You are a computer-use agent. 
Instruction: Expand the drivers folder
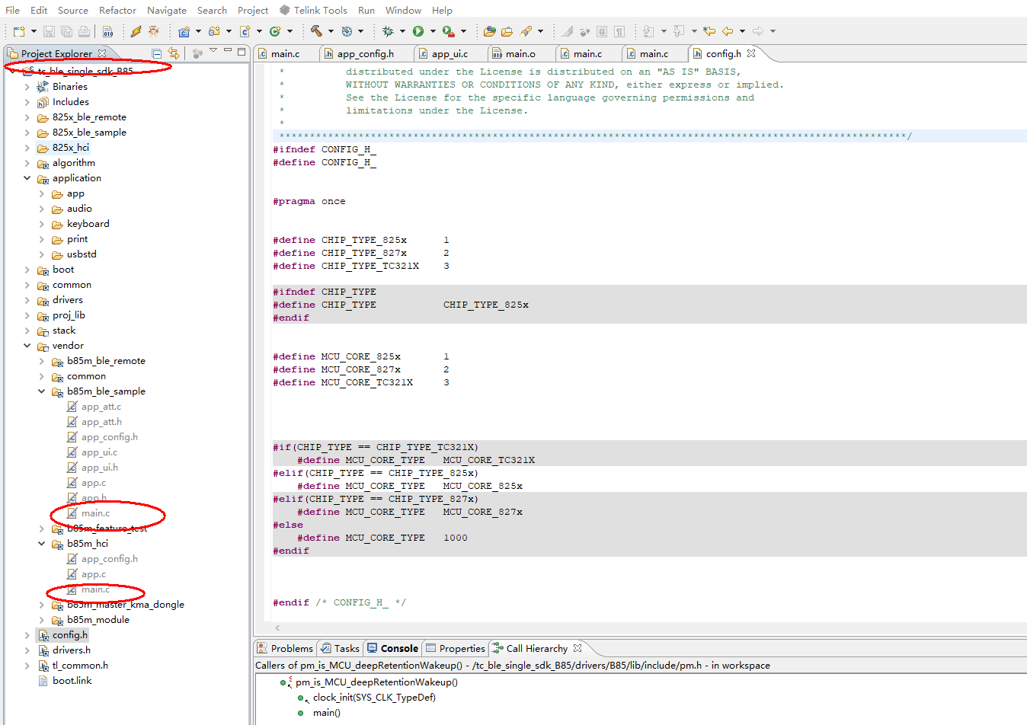(x=27, y=300)
